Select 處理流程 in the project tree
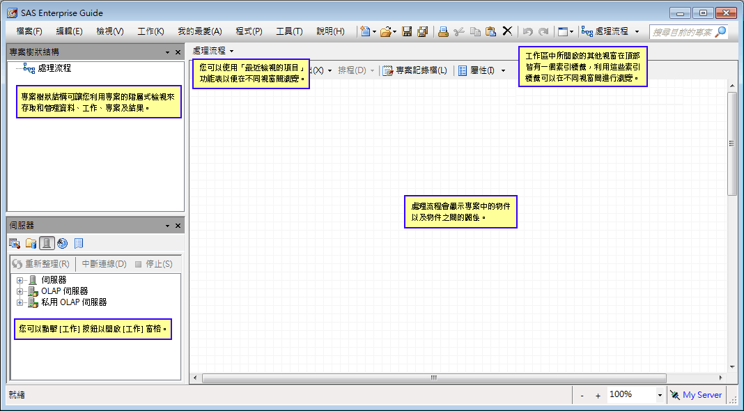The width and height of the screenshot is (744, 411). 54,68
